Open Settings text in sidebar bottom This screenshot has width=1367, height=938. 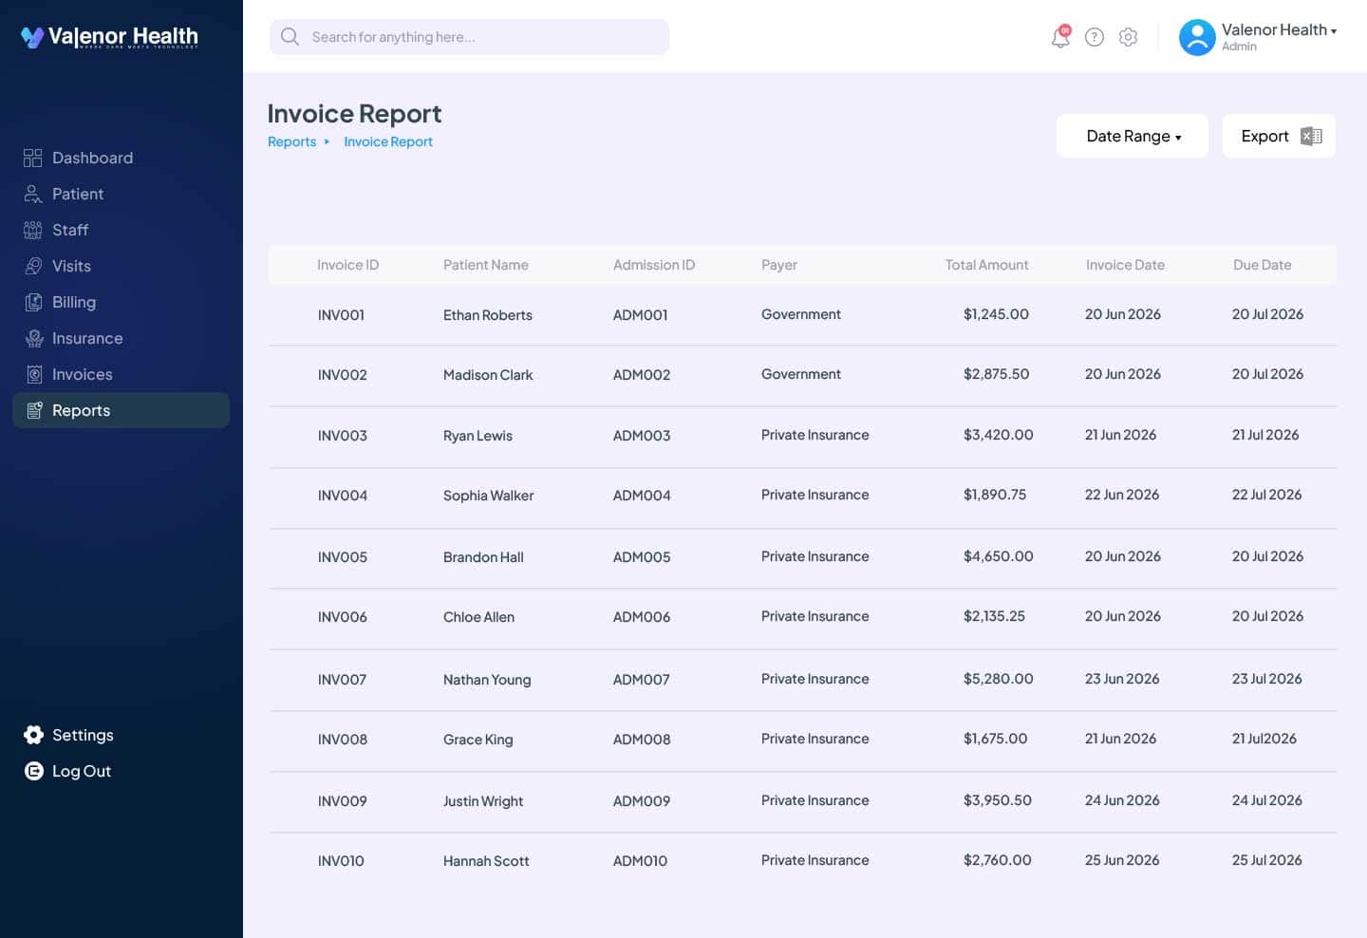(83, 735)
